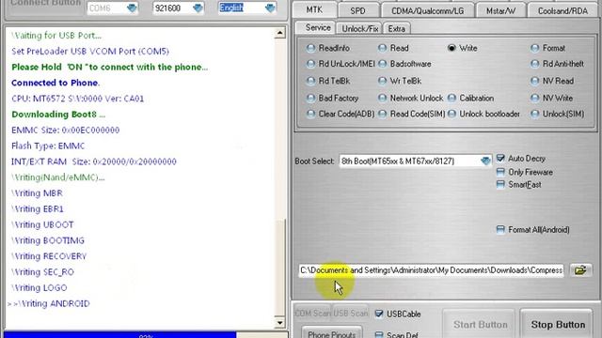602x338 pixels.
Task: Click 'Writing RECOVERY' log line
Action: pos(49,256)
